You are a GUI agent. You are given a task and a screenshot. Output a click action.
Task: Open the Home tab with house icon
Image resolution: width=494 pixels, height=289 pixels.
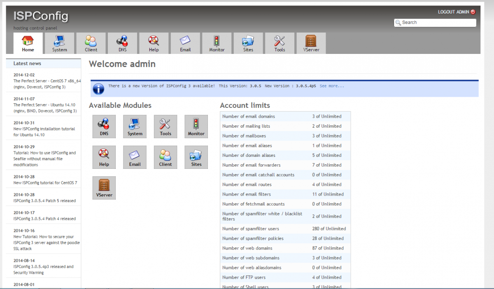(28, 43)
